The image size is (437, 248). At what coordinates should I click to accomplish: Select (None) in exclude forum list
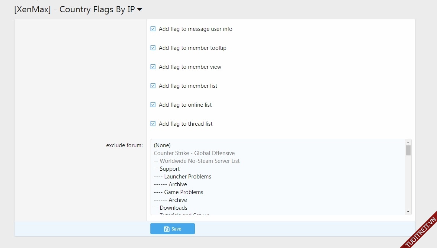point(162,145)
